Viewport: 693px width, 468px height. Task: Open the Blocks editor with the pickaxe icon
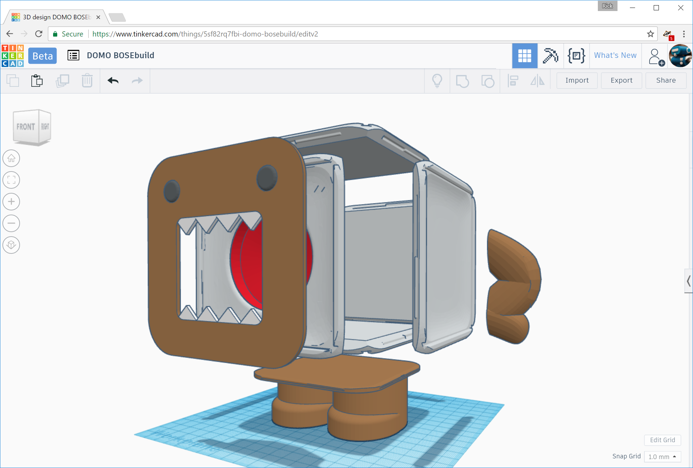click(550, 55)
